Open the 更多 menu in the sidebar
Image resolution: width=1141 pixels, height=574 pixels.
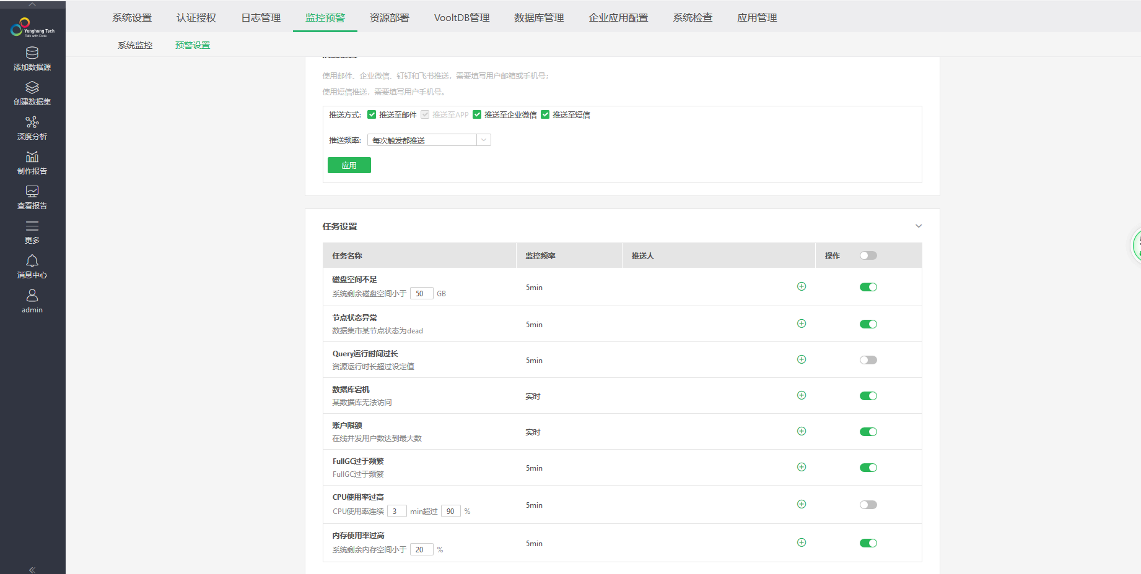[x=32, y=233]
